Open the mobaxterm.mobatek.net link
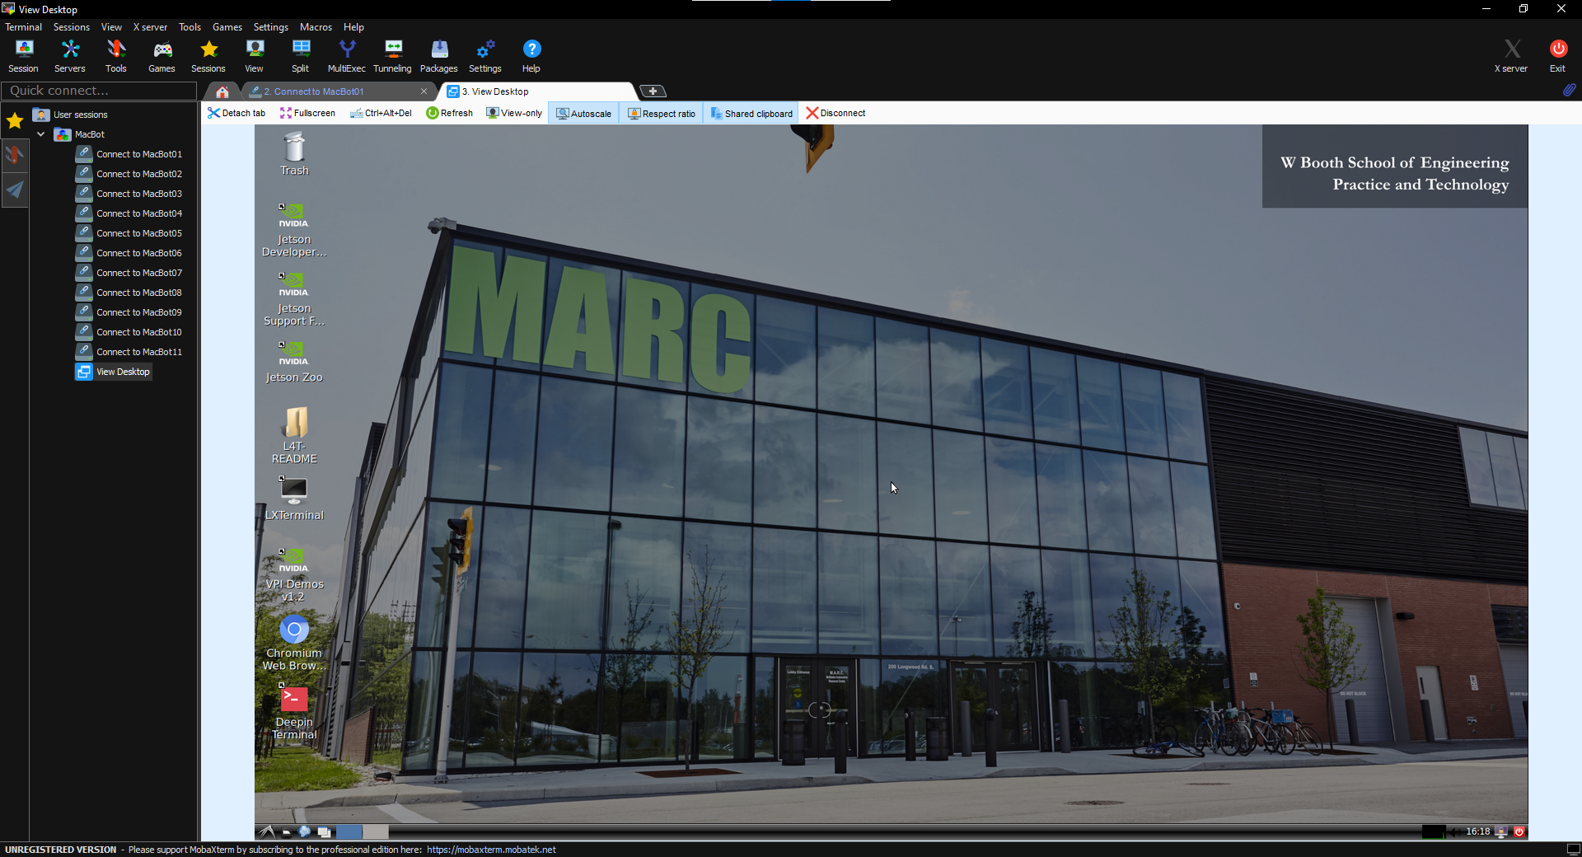 (x=491, y=850)
